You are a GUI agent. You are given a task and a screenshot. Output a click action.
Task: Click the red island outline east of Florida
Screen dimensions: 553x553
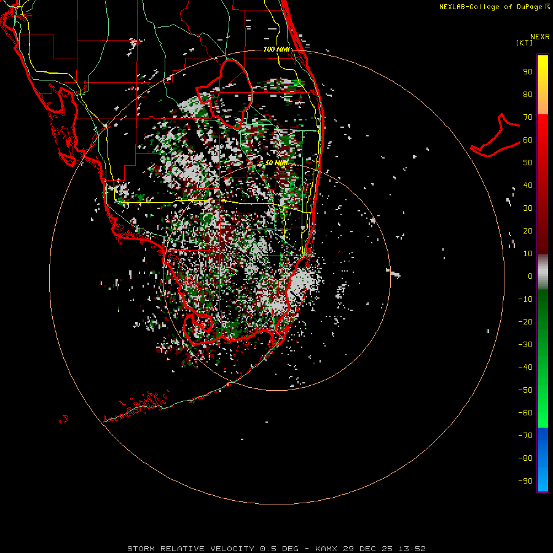(x=495, y=135)
